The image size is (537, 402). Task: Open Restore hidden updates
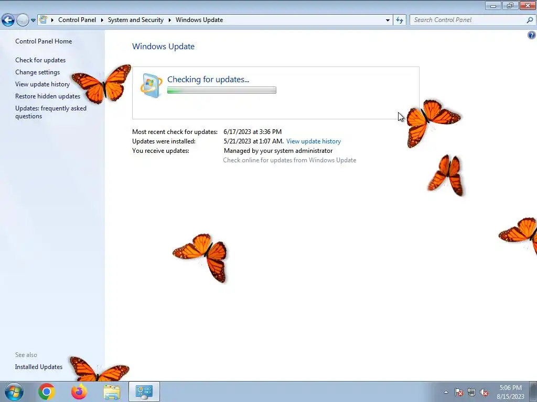(48, 96)
